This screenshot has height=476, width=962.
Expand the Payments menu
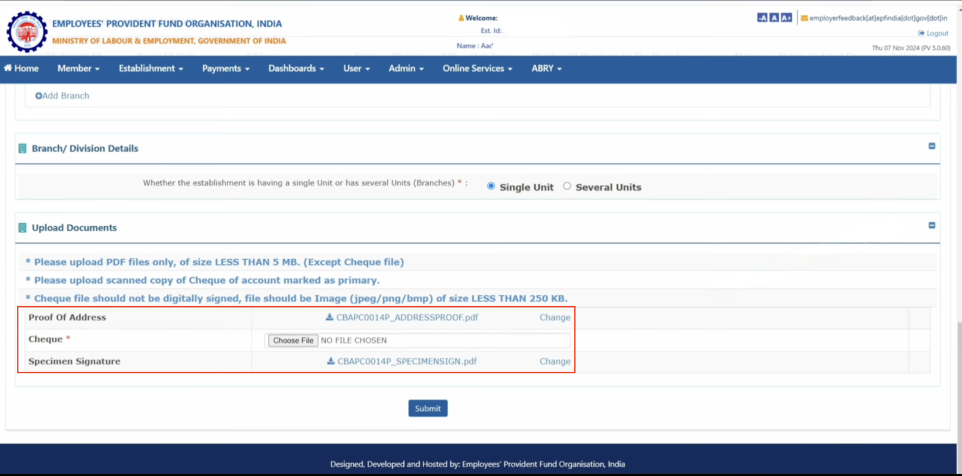(226, 69)
